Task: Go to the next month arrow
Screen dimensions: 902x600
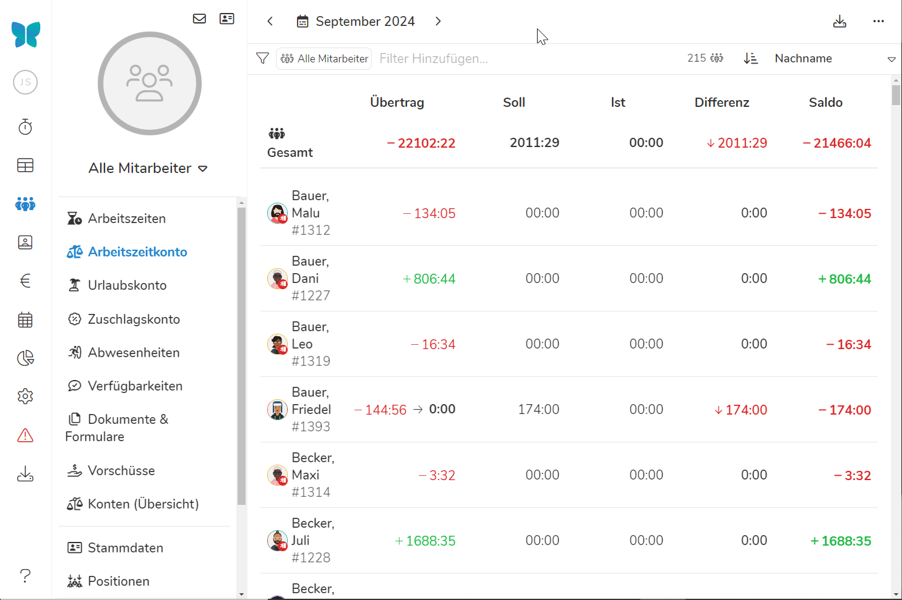Action: pos(438,22)
